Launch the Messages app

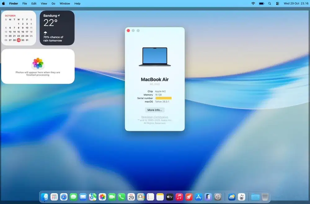[x=73, y=197]
